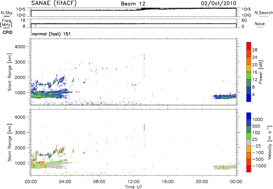Click the red bottom segment of velocity colorbar
This screenshot has height=189, width=273.
[249, 169]
